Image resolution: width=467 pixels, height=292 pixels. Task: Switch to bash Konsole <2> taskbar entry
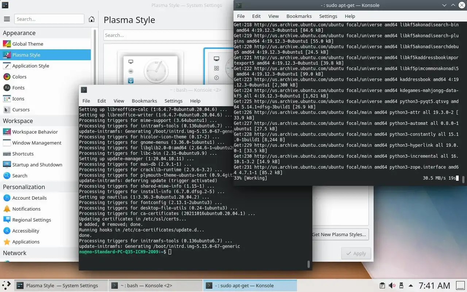pyautogui.click(x=156, y=285)
